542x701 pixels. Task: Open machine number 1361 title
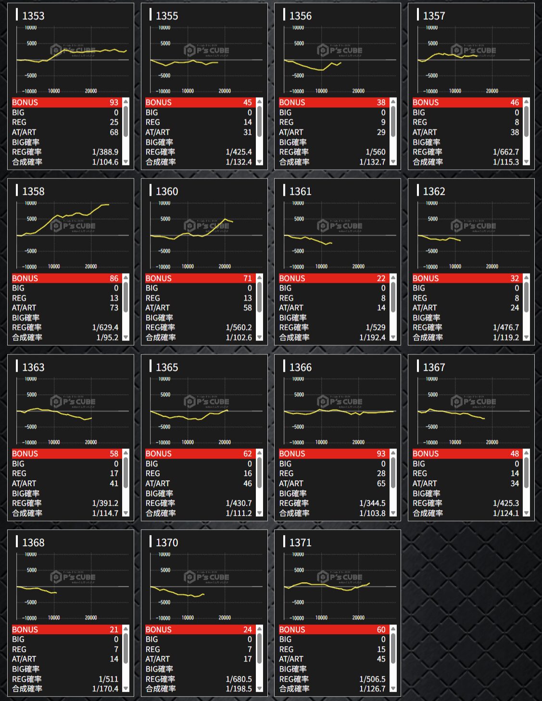(x=300, y=191)
